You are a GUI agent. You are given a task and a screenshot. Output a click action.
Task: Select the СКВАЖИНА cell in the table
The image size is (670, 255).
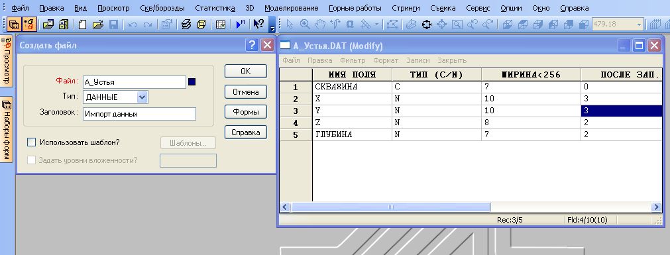352,87
